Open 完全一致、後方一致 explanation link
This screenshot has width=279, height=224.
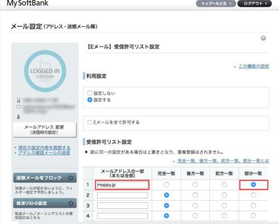coord(223,161)
